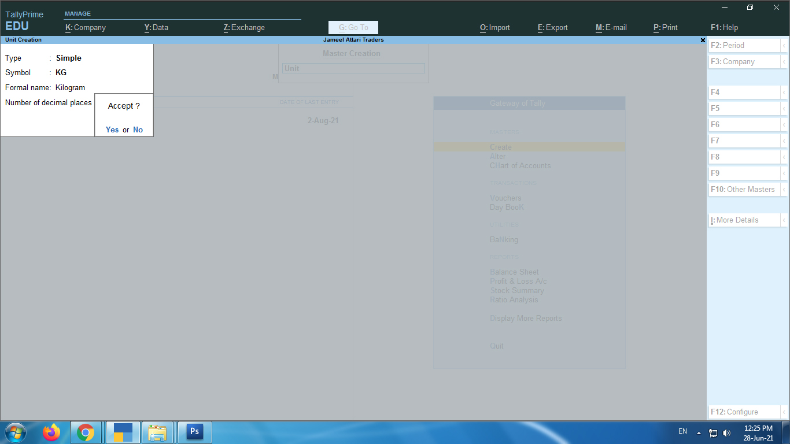The width and height of the screenshot is (790, 444).
Task: Open Firefox from the taskbar
Action: [x=51, y=432]
